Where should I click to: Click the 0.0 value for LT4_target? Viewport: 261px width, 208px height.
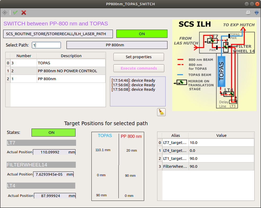(221, 151)
